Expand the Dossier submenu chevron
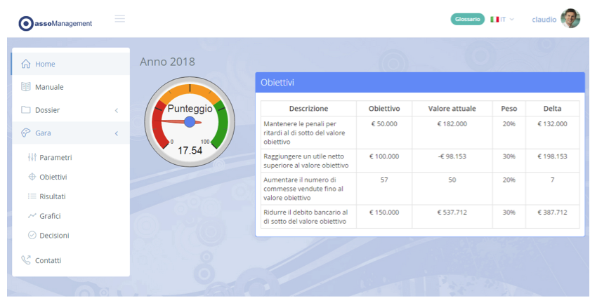This screenshot has height=303, width=597. point(117,110)
